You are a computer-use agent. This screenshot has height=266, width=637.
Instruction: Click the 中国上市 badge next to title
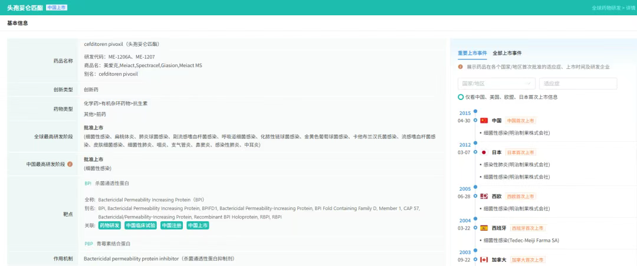coord(57,7)
